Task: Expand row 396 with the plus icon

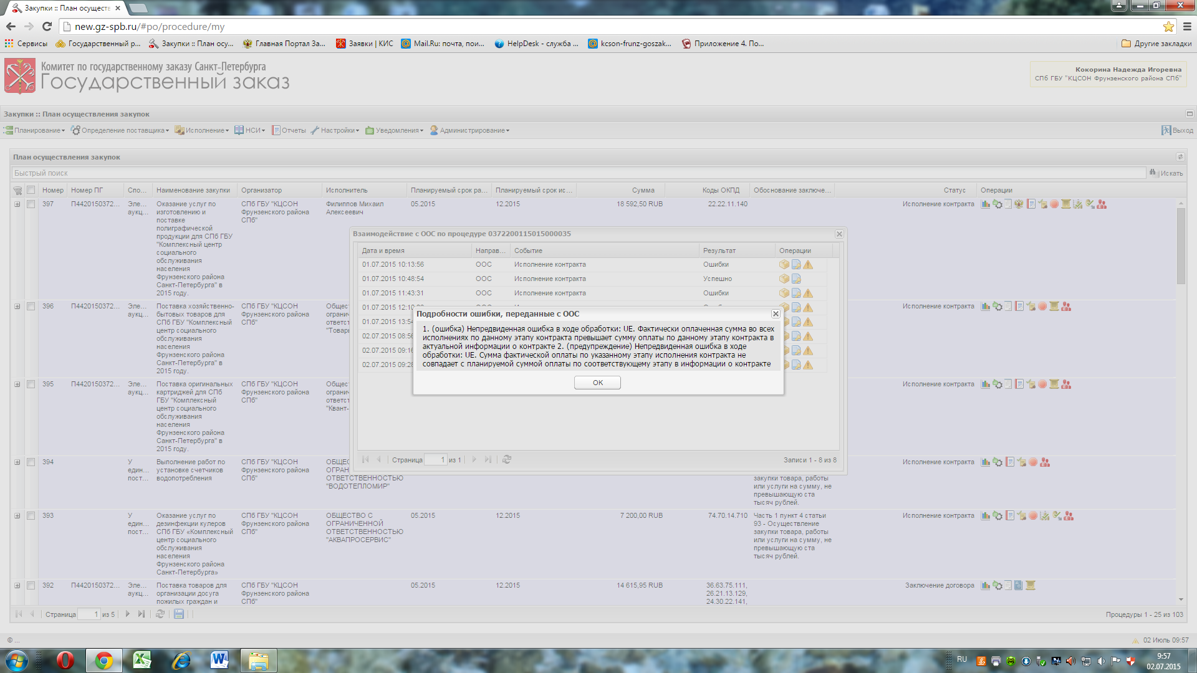Action: coord(17,307)
